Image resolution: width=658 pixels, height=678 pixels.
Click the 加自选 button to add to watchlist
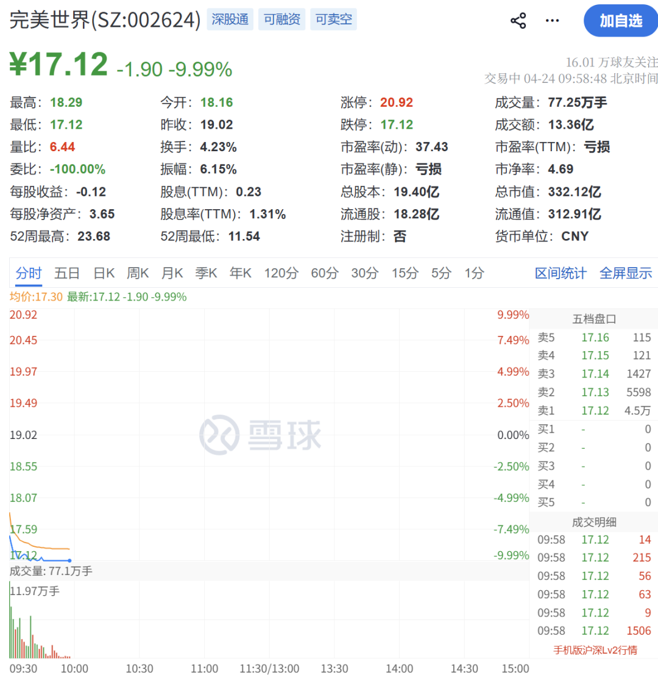[620, 20]
